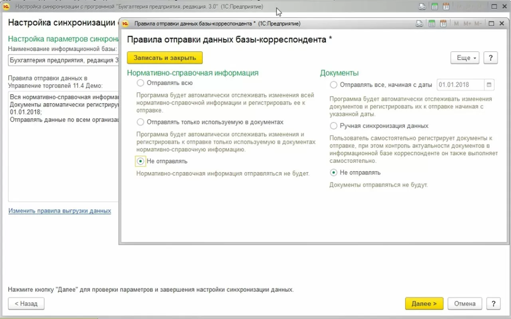Go back with the "< Назад" button
This screenshot has width=511, height=319.
tap(26, 303)
